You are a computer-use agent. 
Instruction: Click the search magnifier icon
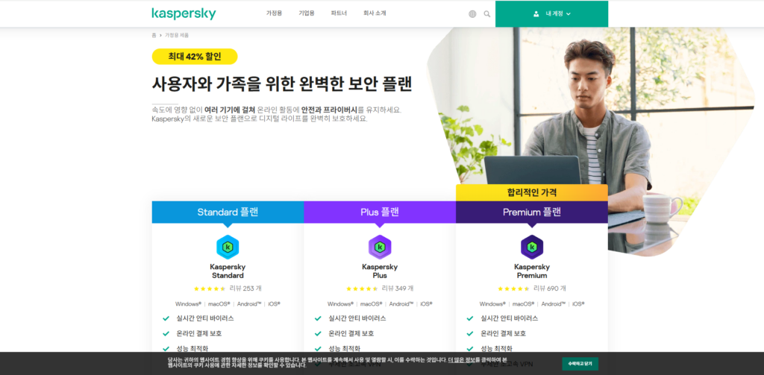(486, 14)
